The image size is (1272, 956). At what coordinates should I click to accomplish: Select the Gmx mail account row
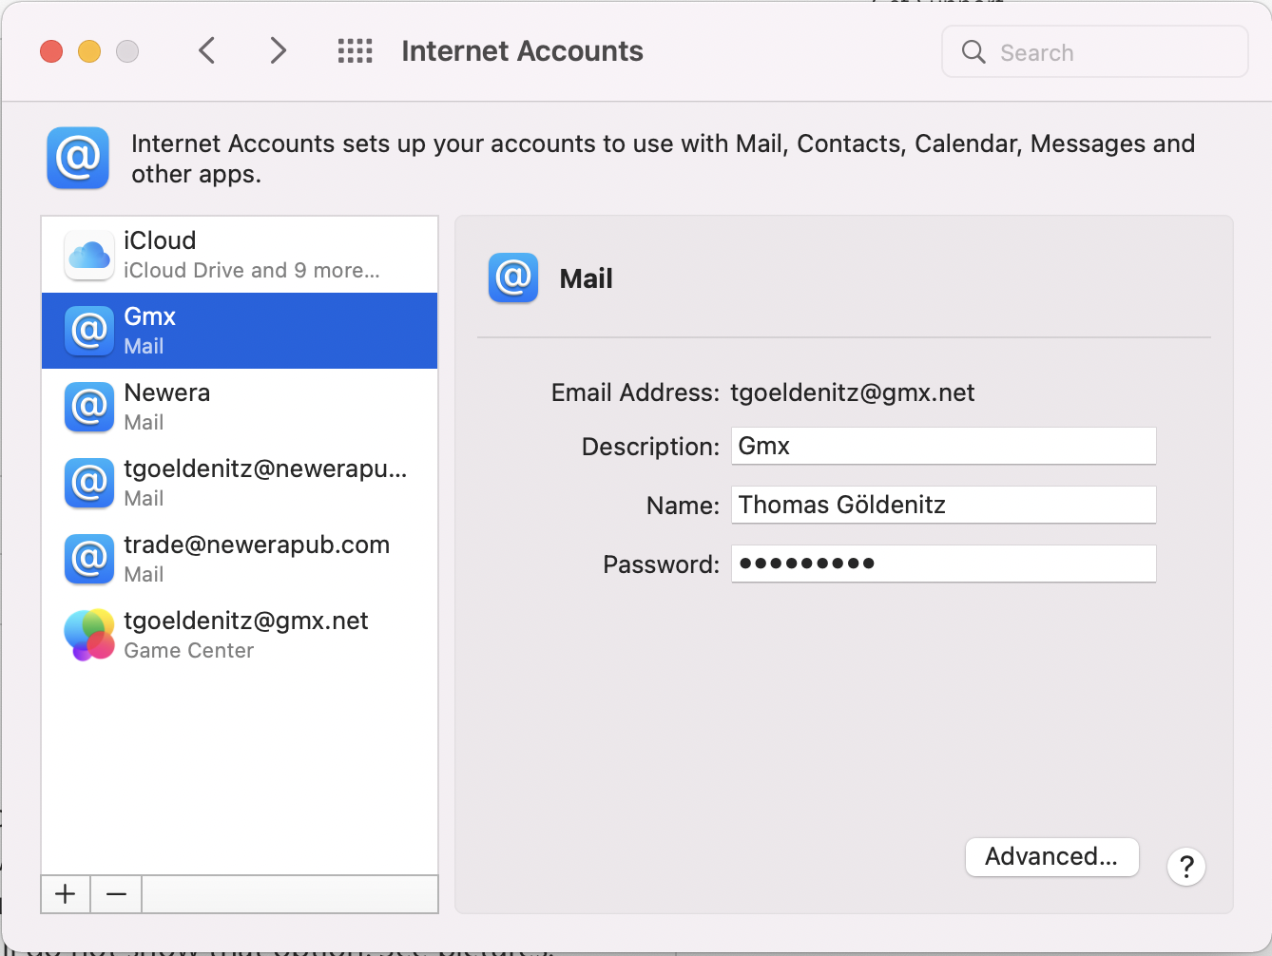click(240, 331)
